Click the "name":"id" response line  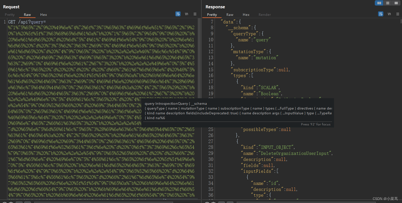[265, 183]
